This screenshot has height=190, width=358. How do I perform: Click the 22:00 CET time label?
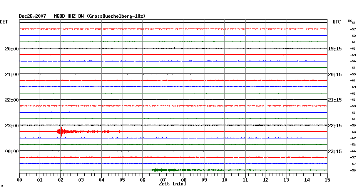[12, 100]
